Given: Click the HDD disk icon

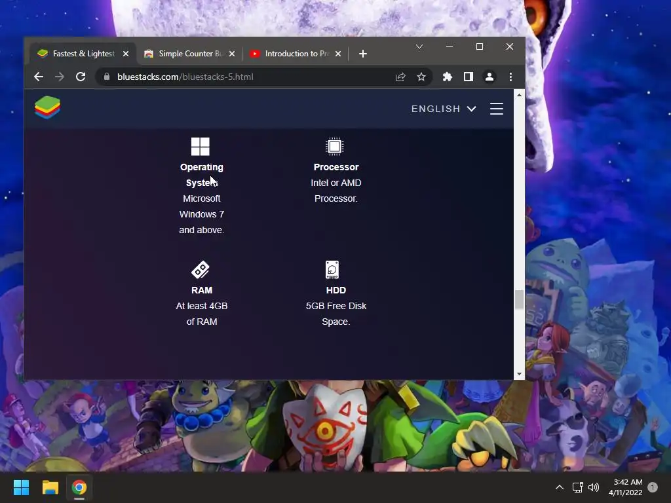Looking at the screenshot, I should tap(332, 269).
